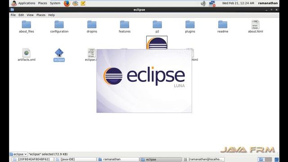Close the eclipse file manager window
Viewport: 288px width, 162px height.
[276, 10]
